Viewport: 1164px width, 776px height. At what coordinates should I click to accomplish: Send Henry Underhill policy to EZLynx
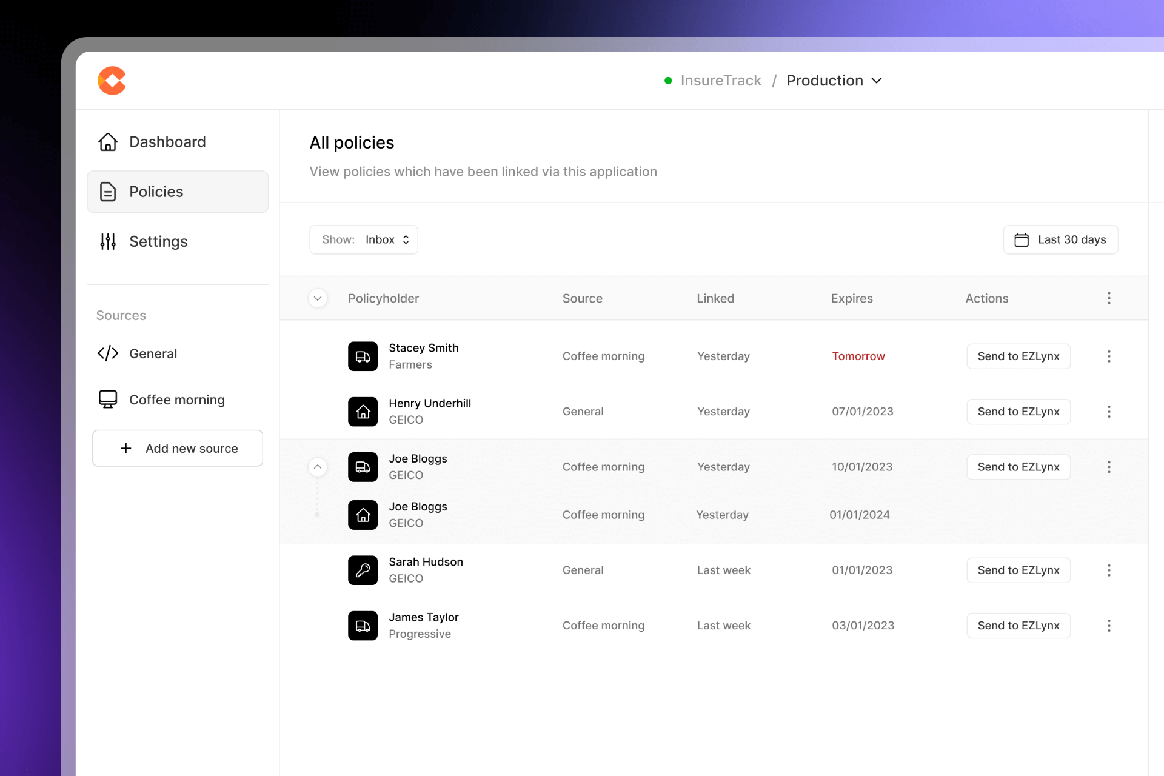tap(1018, 412)
